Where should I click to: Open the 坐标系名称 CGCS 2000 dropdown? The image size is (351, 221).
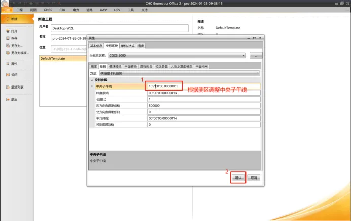click(177, 55)
